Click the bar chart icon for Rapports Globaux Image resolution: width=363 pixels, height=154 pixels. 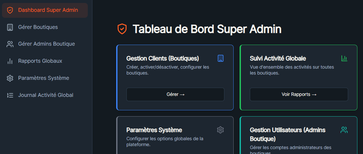click(x=10, y=61)
